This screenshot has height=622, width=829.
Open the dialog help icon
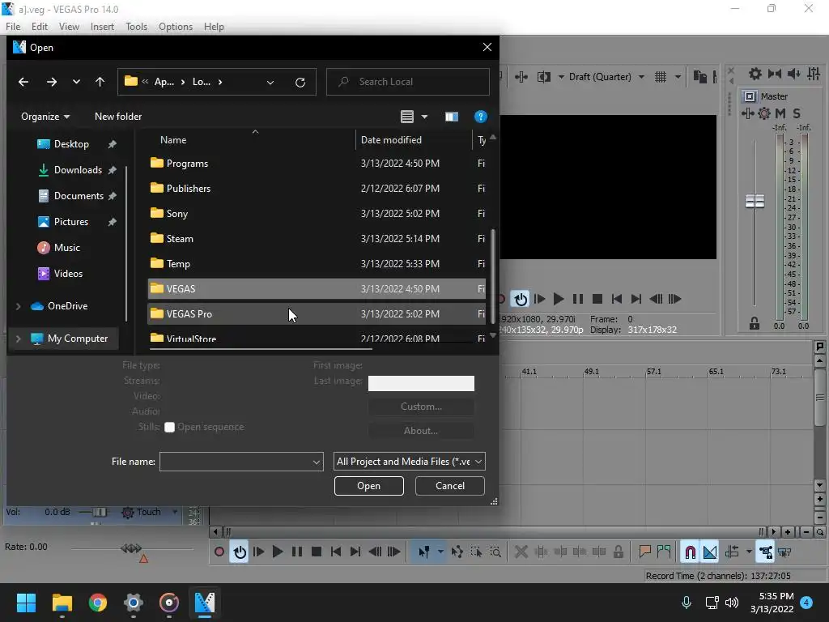click(480, 117)
